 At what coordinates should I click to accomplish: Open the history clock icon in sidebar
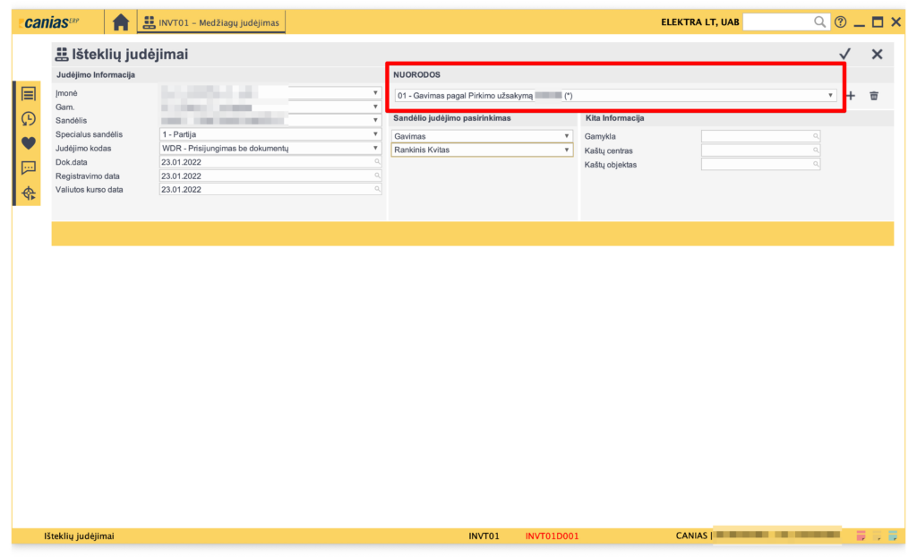[x=29, y=118]
